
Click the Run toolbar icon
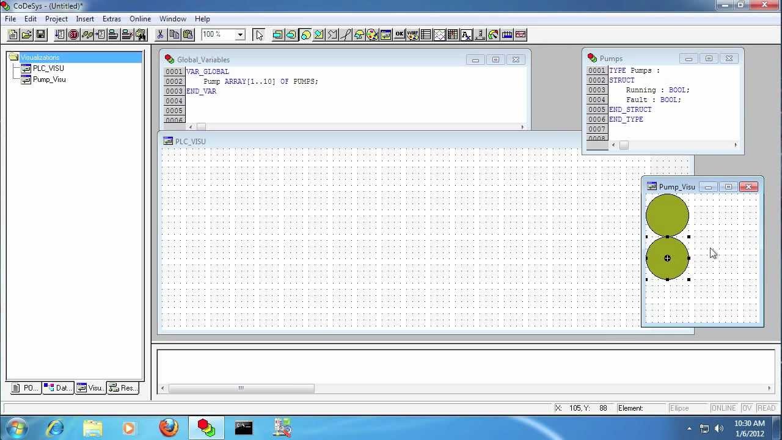[x=60, y=35]
